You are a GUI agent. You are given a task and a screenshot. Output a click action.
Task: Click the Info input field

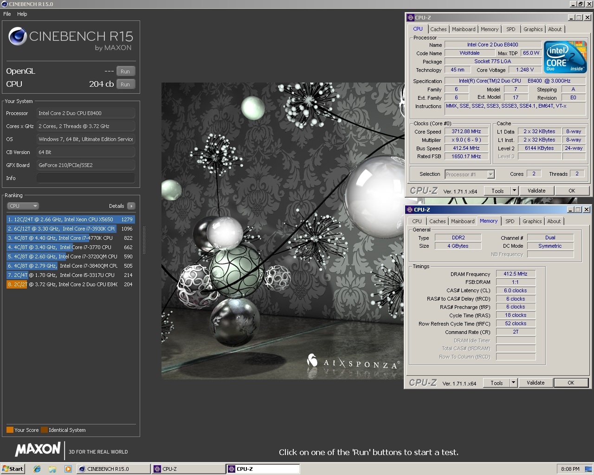(x=86, y=178)
